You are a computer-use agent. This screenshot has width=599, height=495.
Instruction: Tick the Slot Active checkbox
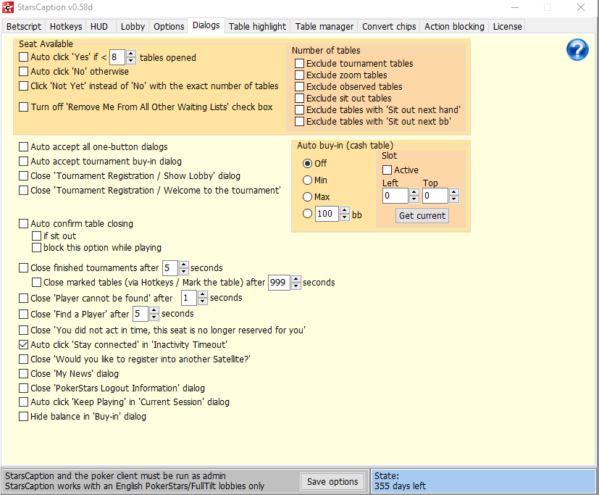(388, 170)
